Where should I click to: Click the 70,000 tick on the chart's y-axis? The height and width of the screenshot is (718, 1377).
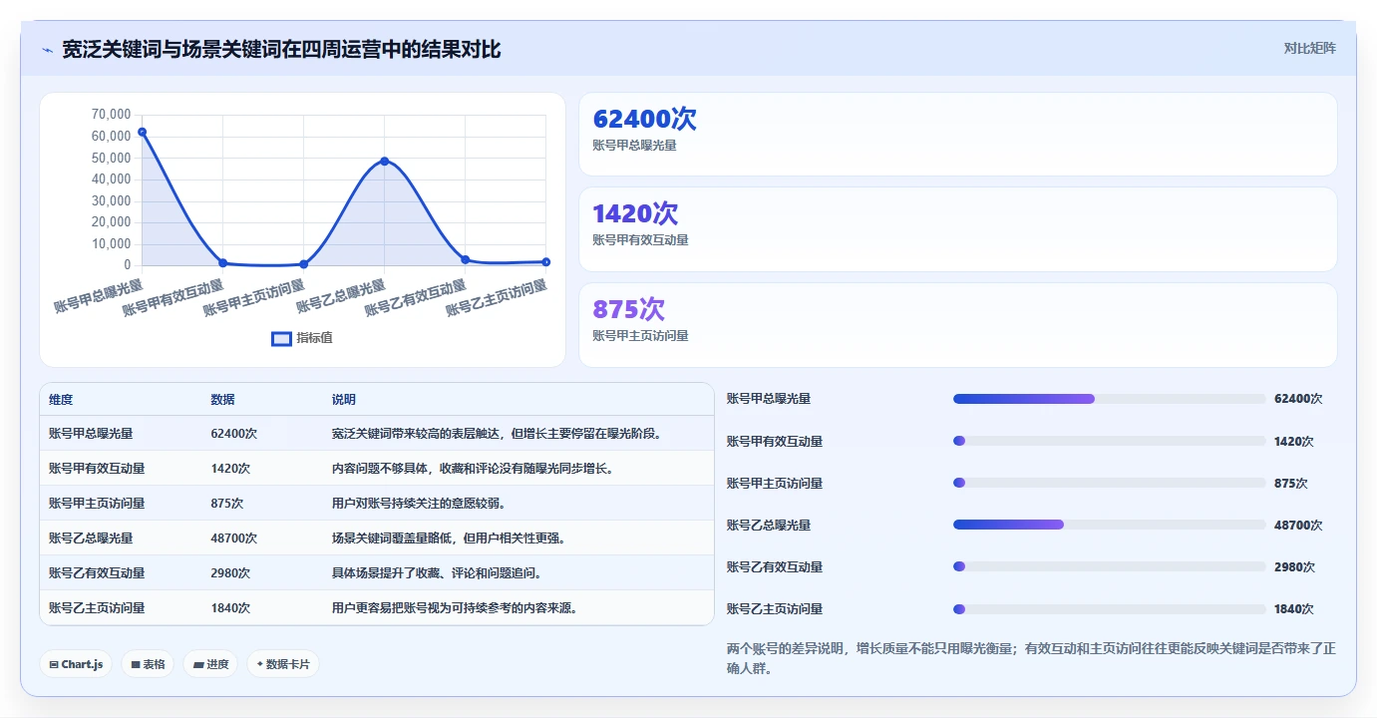coord(111,115)
